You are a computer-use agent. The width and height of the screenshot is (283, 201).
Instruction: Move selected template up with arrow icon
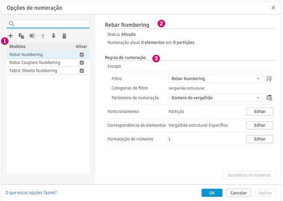43,35
